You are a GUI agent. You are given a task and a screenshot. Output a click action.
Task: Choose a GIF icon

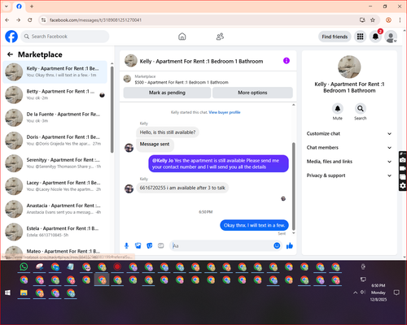pyautogui.click(x=161, y=245)
